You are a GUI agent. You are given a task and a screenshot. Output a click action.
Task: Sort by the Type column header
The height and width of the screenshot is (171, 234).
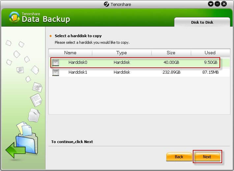point(122,53)
